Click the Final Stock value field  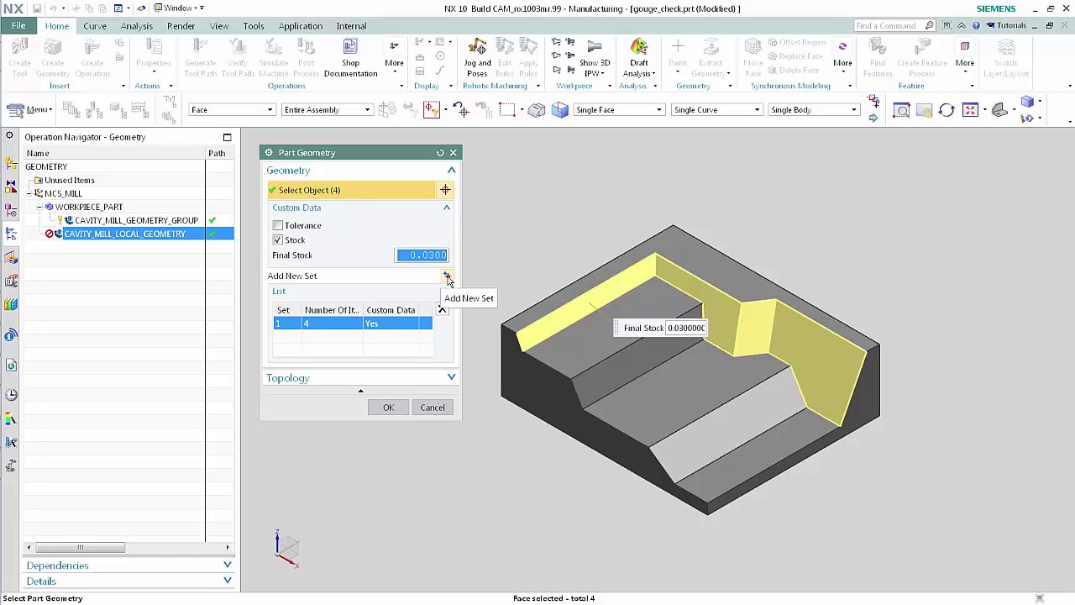(x=422, y=255)
